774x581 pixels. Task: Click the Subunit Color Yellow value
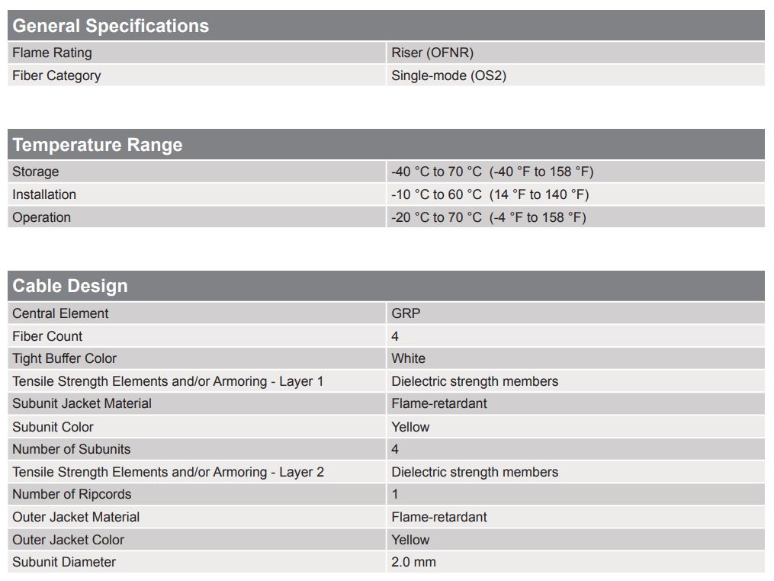[x=410, y=427]
